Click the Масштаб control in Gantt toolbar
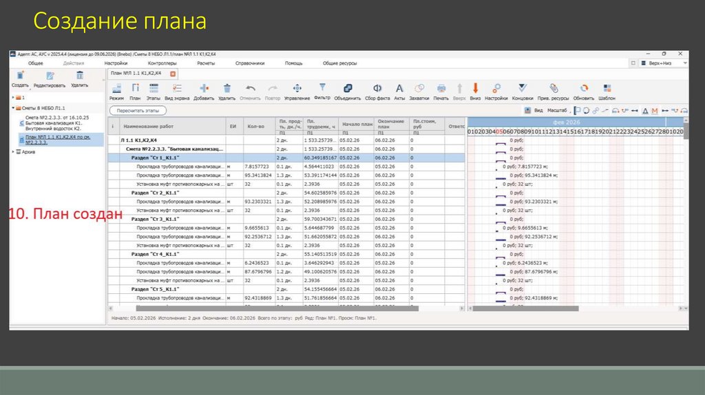Screen dimensions: 705x395 557,111
